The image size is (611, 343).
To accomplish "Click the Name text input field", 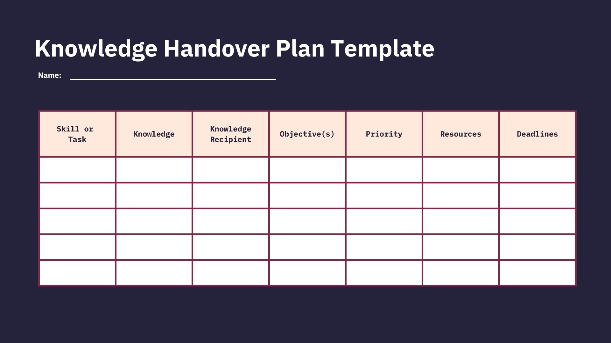I will click(x=173, y=75).
